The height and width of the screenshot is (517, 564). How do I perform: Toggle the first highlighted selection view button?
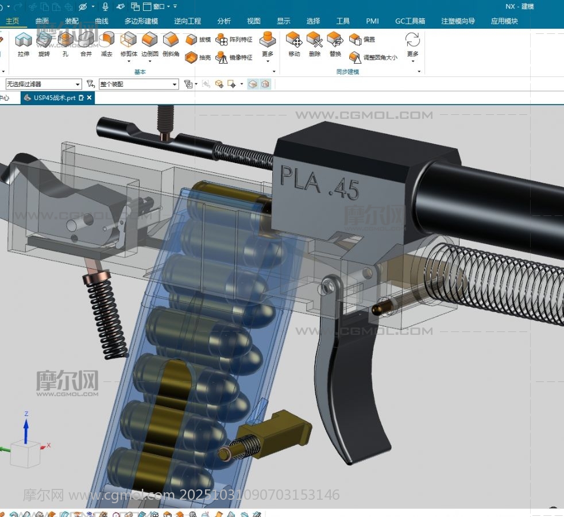253,84
